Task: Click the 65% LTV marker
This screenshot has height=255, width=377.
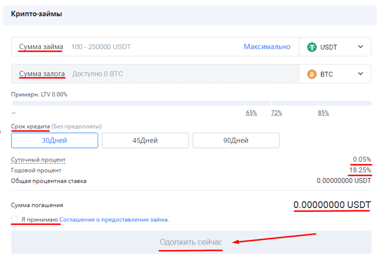Action: click(251, 113)
